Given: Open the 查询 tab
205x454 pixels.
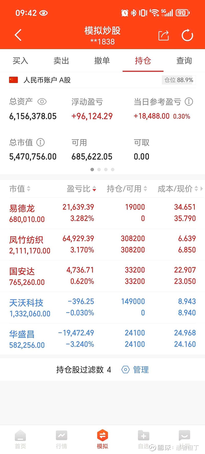Looking at the screenshot, I should 184,61.
